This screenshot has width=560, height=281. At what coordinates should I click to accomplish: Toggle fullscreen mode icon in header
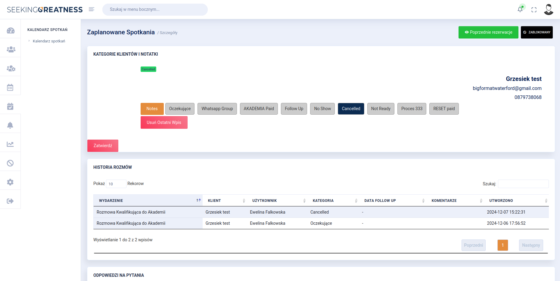[534, 10]
